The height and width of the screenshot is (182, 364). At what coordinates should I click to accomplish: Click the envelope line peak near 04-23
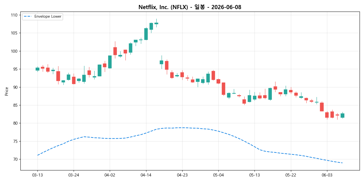(182, 128)
